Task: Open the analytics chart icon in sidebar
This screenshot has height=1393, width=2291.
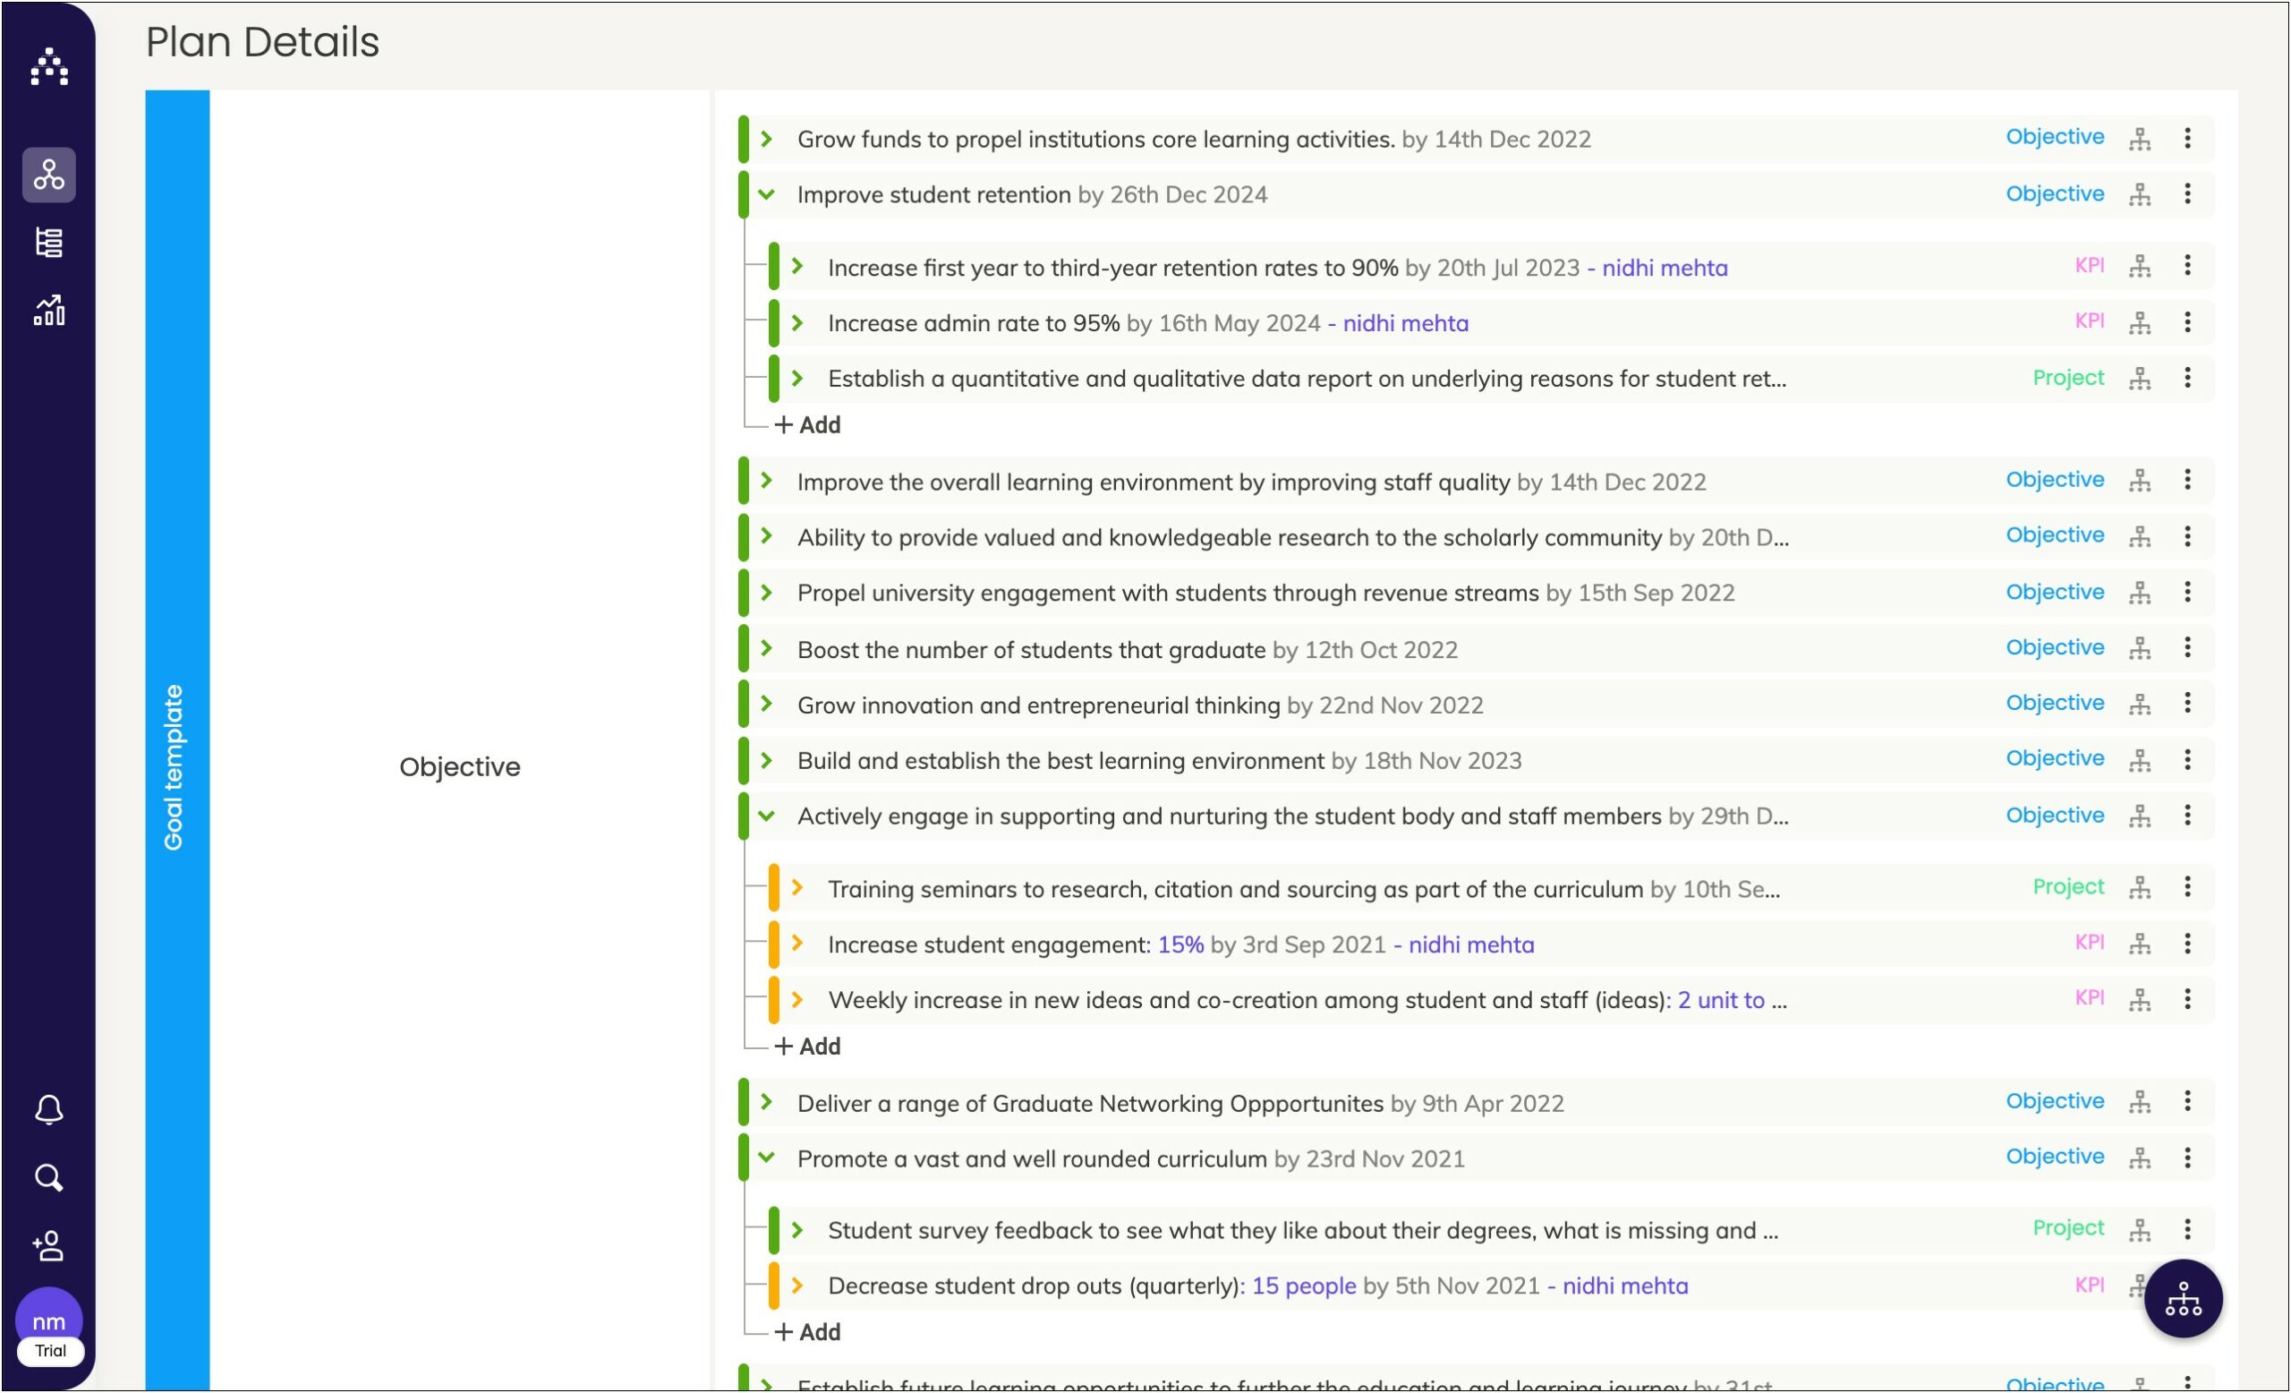Action: point(49,311)
